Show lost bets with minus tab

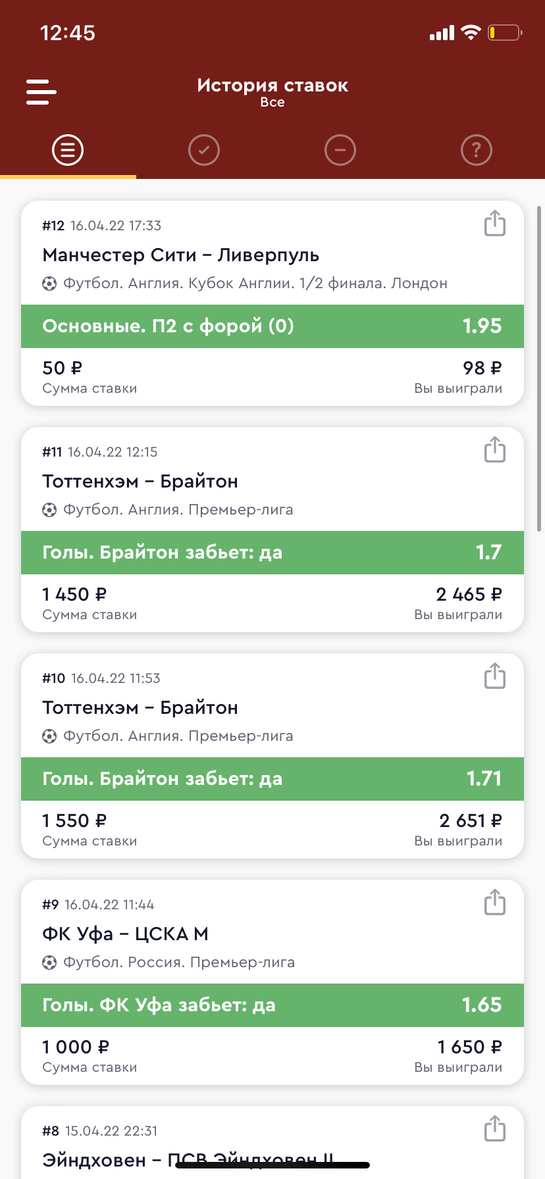tap(340, 151)
